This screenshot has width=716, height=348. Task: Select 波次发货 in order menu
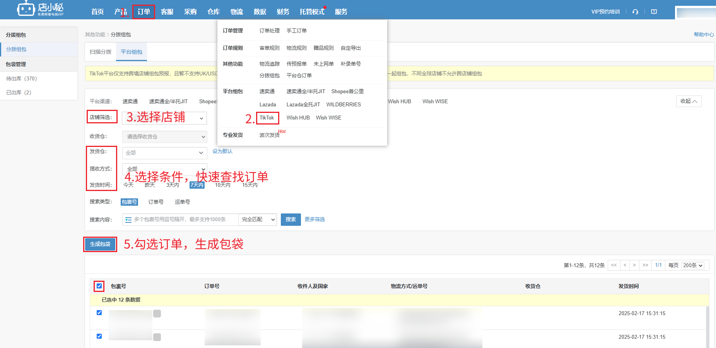pyautogui.click(x=270, y=135)
